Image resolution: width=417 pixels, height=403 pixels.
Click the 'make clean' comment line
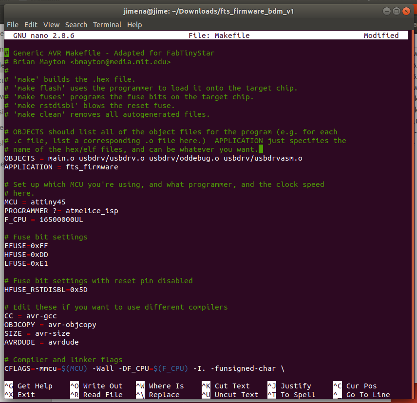coord(107,114)
